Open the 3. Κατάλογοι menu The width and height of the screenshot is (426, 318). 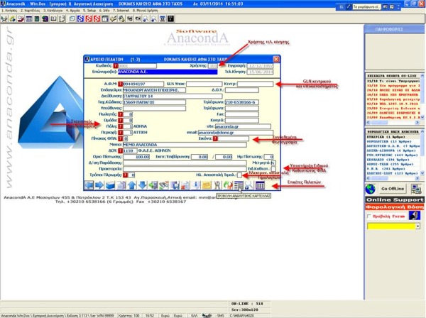coord(53,11)
